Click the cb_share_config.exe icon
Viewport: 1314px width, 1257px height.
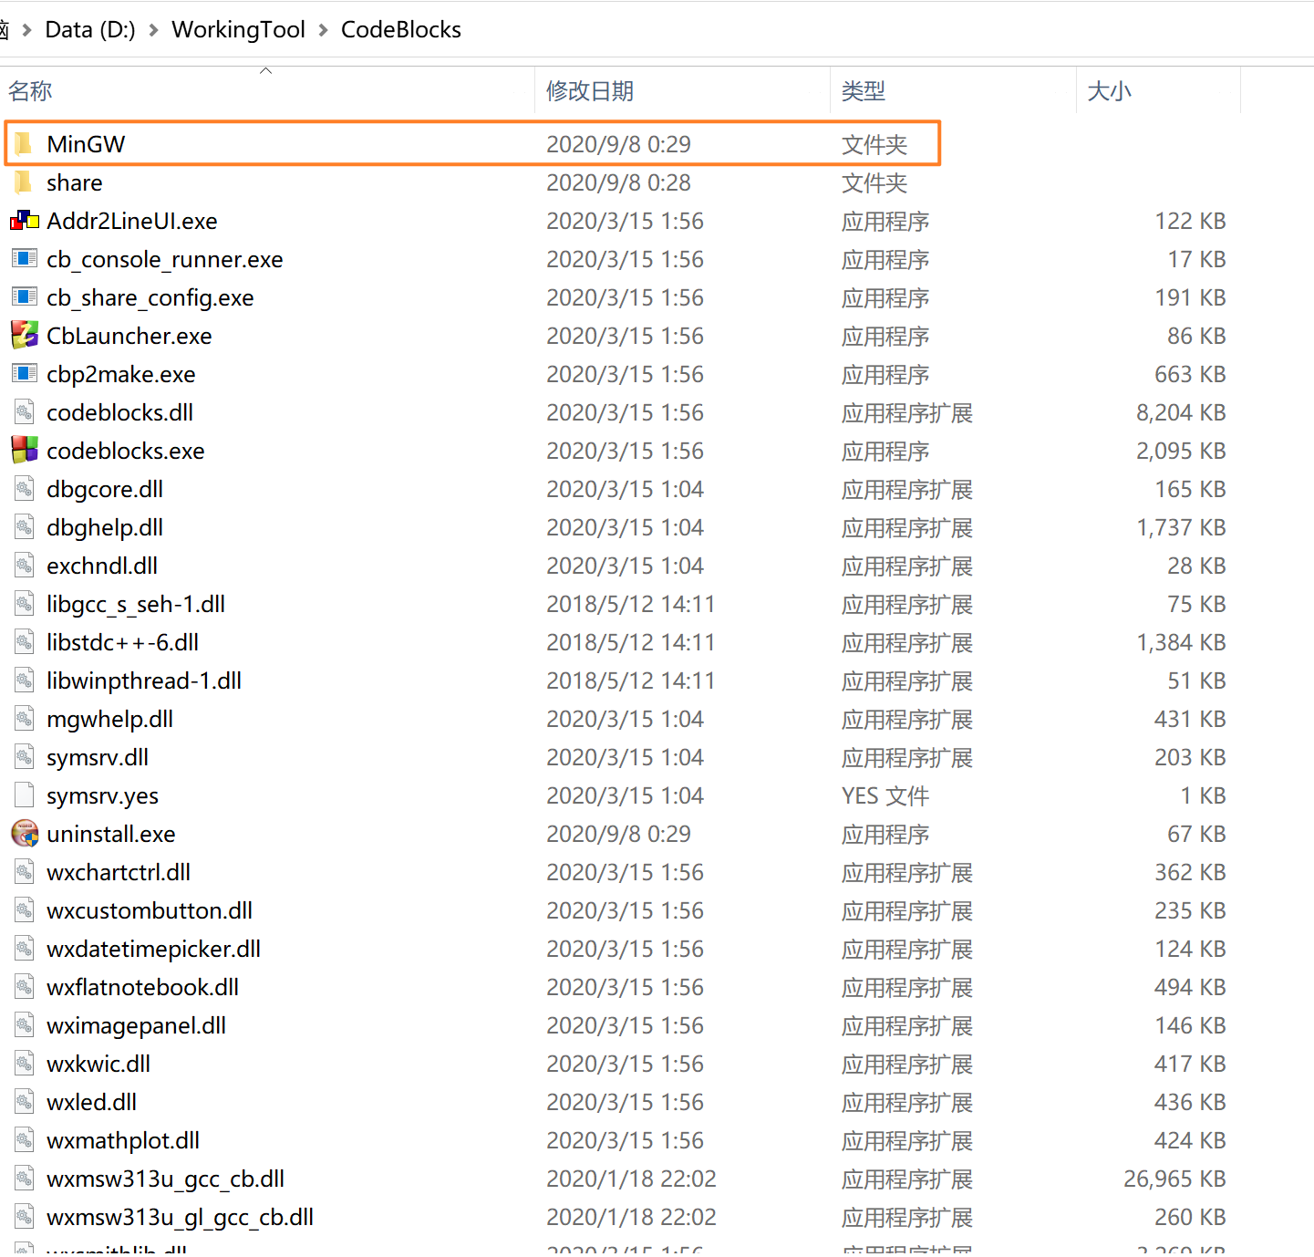coord(24,296)
